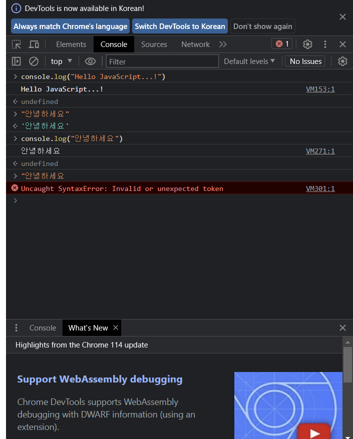Open the Default levels dropdown
353x439 pixels.
coord(249,61)
